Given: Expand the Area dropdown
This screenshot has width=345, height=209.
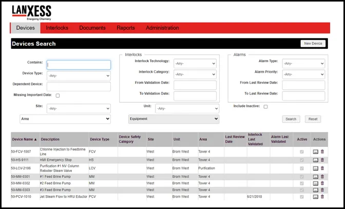Looking at the screenshot, I should 65,119.
